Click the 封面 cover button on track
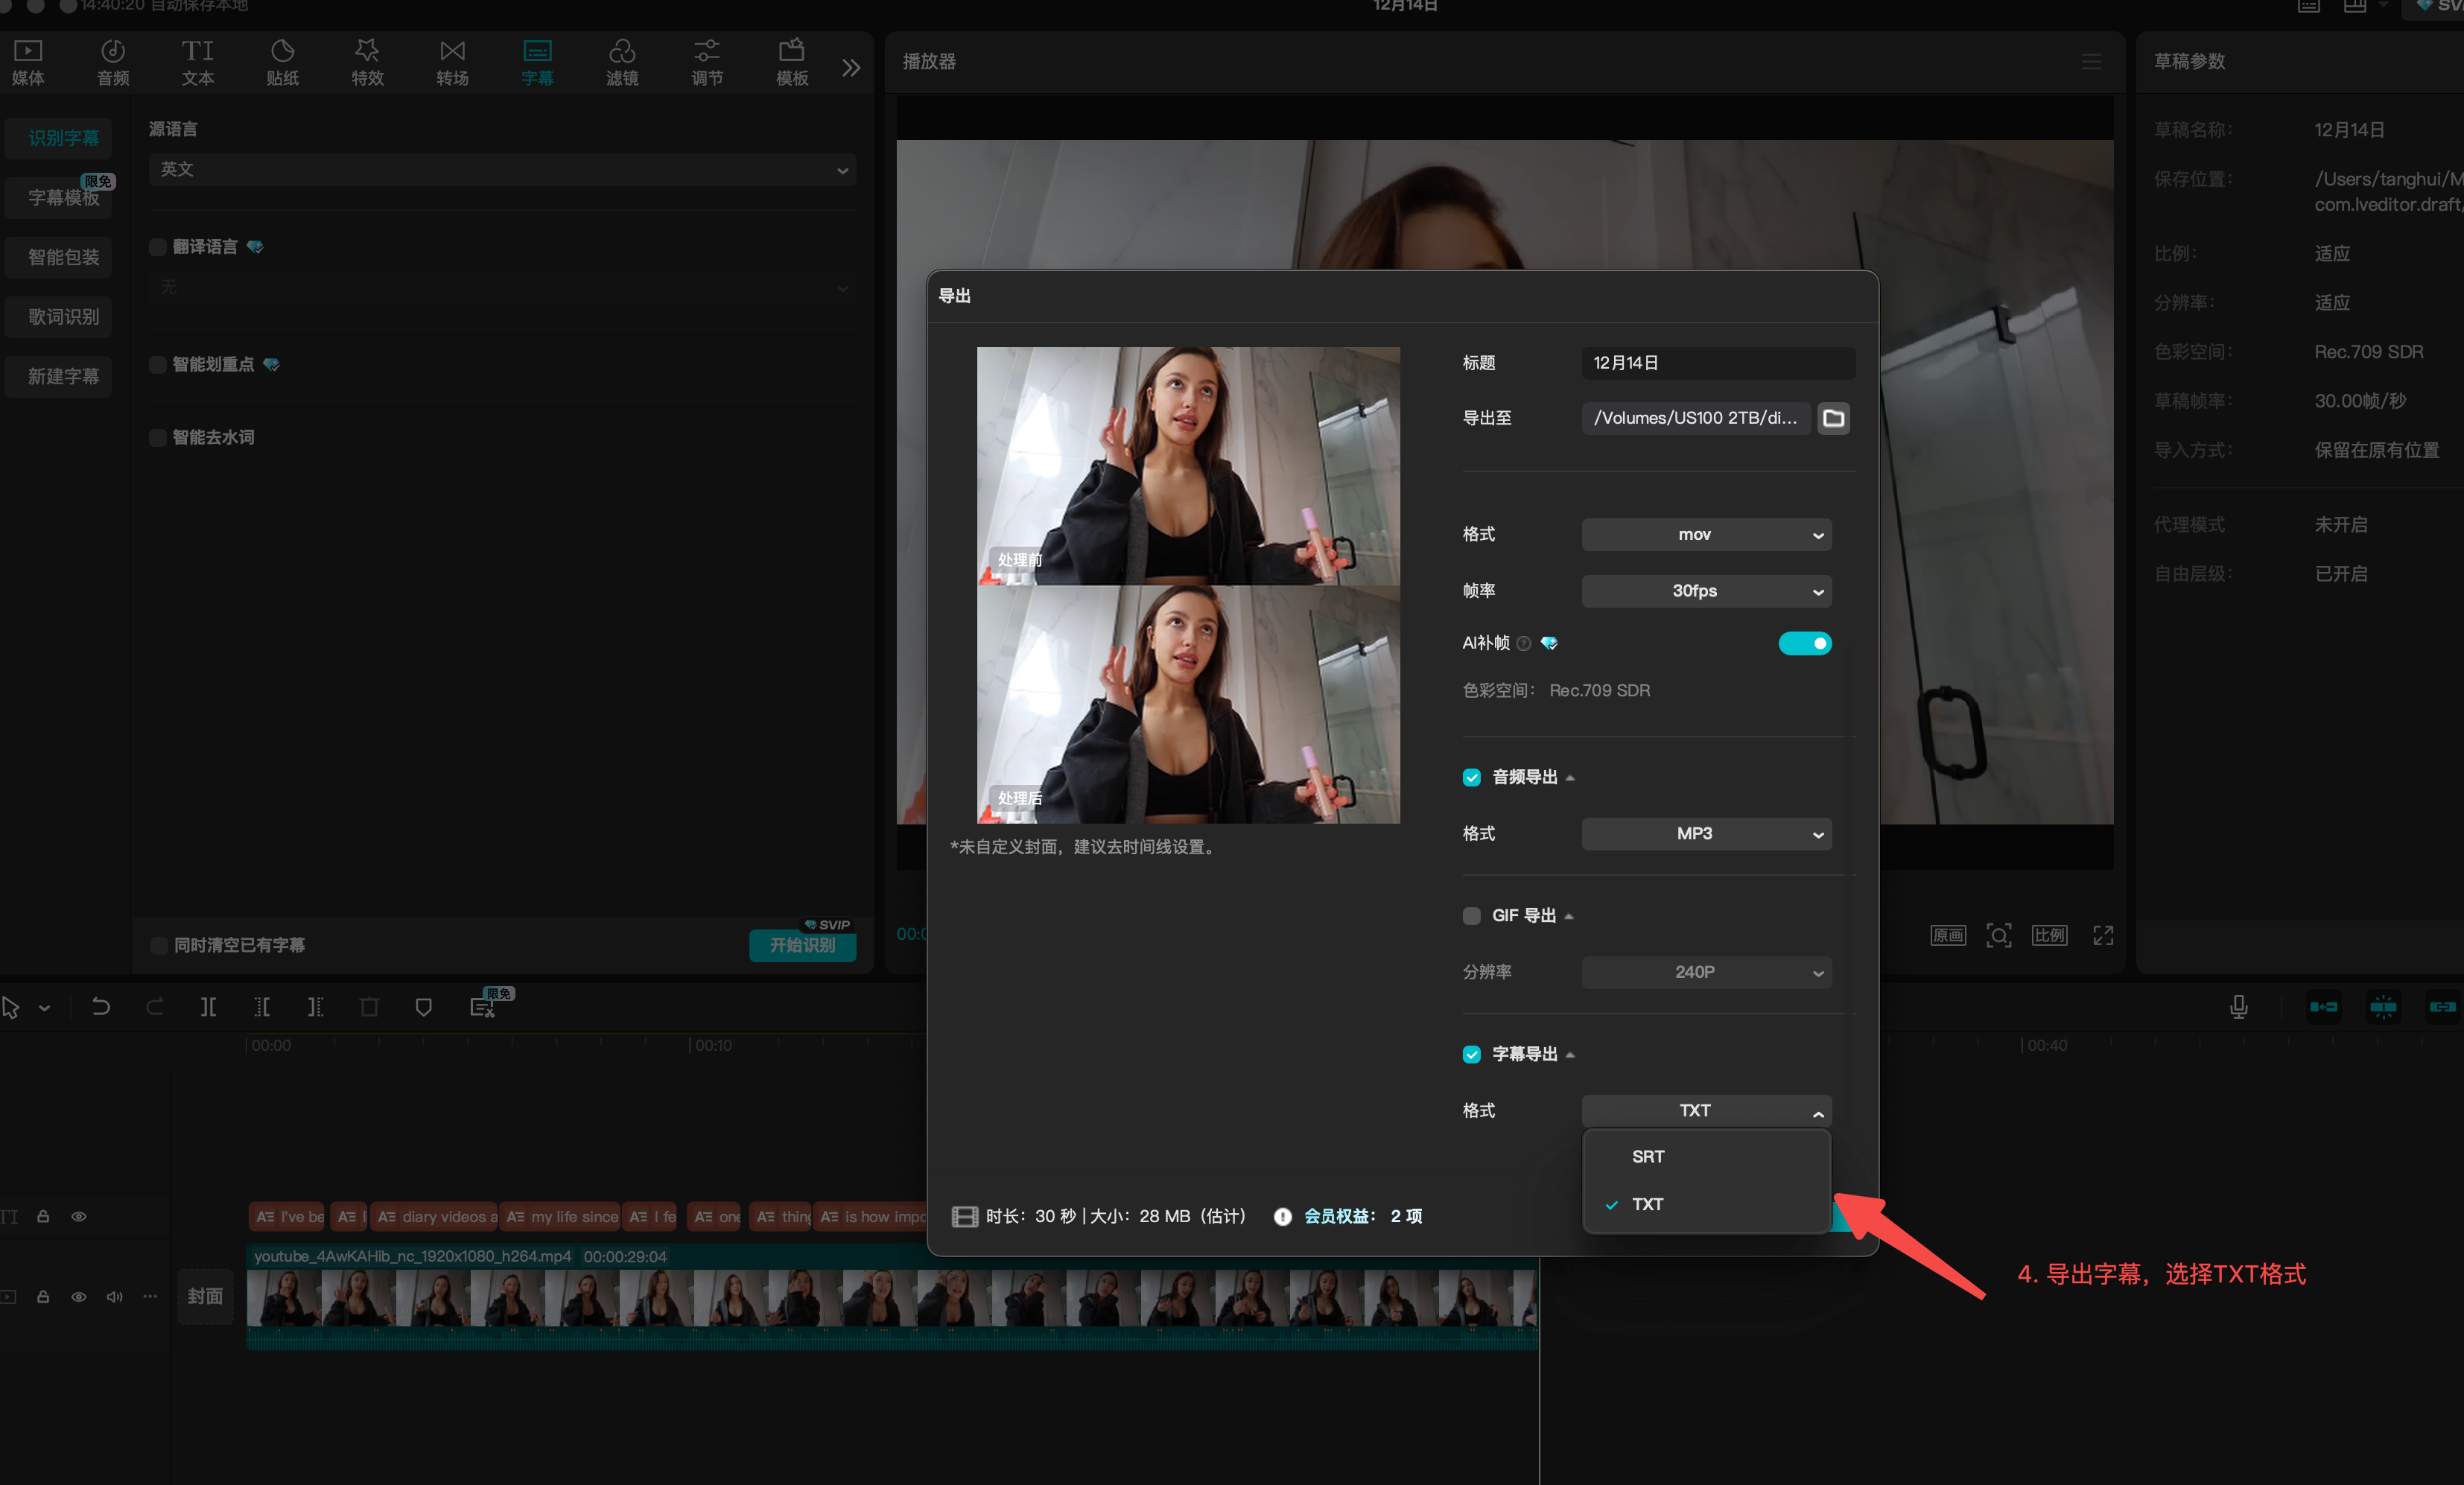Viewport: 2464px width, 1485px height. click(x=205, y=1296)
